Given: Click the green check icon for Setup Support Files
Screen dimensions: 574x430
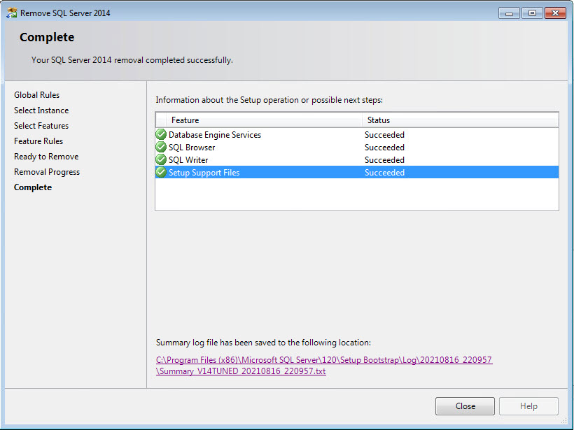Looking at the screenshot, I should pyautogui.click(x=161, y=172).
